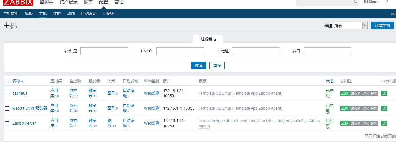Image resolution: width=396 pixels, height=142 pixels.
Task: Click the search magnifier icon
Action: tap(355, 2)
